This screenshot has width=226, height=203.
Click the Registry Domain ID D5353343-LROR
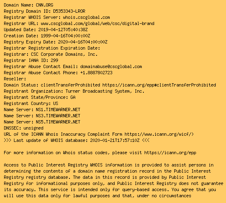tap(69, 11)
